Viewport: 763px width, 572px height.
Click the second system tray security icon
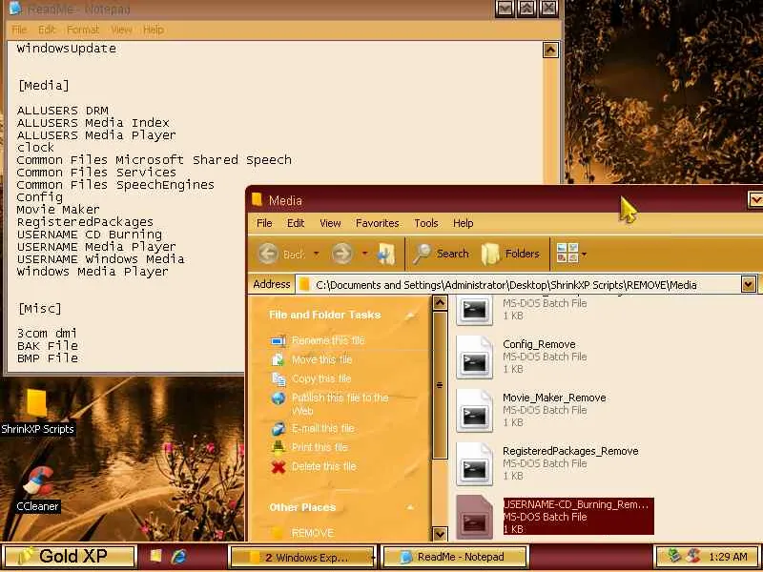coord(692,556)
